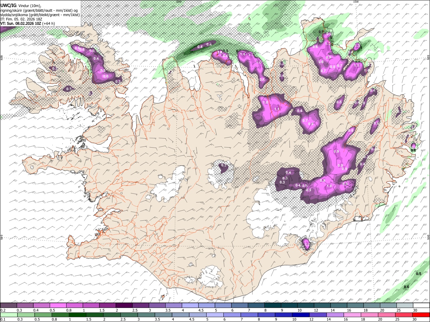Click the 1.4 snowfall value on north coast
The image size is (430, 322).
click(x=243, y=54)
